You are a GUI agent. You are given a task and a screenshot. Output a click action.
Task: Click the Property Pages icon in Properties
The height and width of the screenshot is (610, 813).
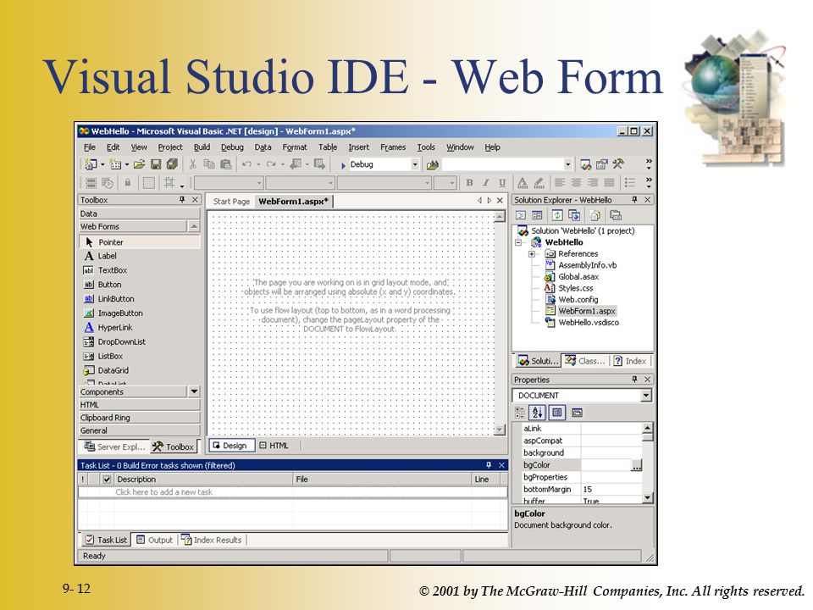click(x=577, y=413)
